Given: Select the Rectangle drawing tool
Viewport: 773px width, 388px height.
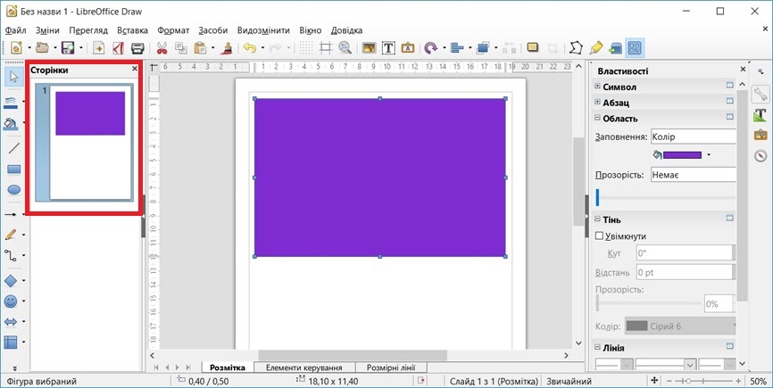Looking at the screenshot, I should point(13,169).
